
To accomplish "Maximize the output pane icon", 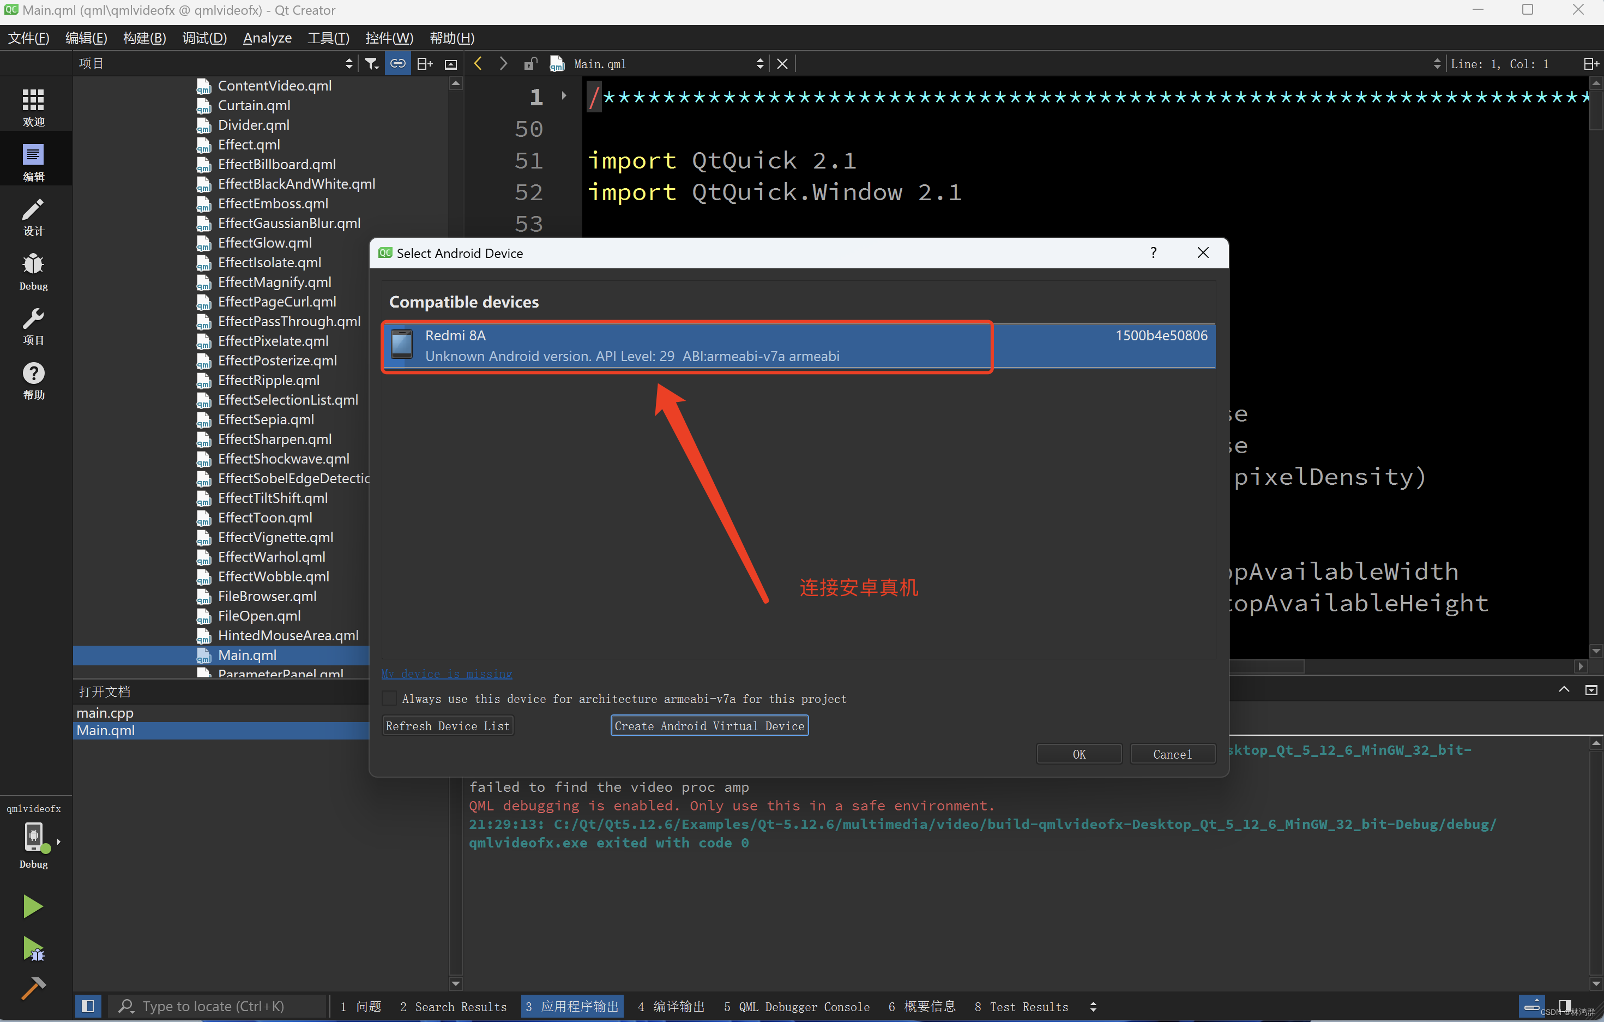I will point(1591,689).
